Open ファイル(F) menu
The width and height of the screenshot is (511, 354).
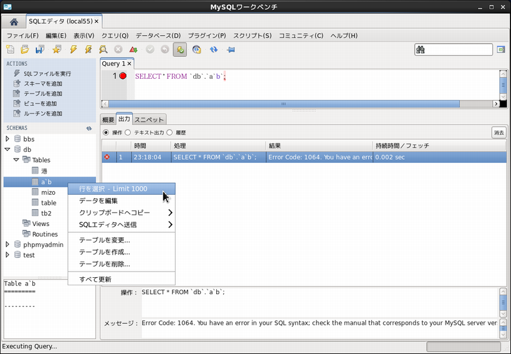[22, 36]
